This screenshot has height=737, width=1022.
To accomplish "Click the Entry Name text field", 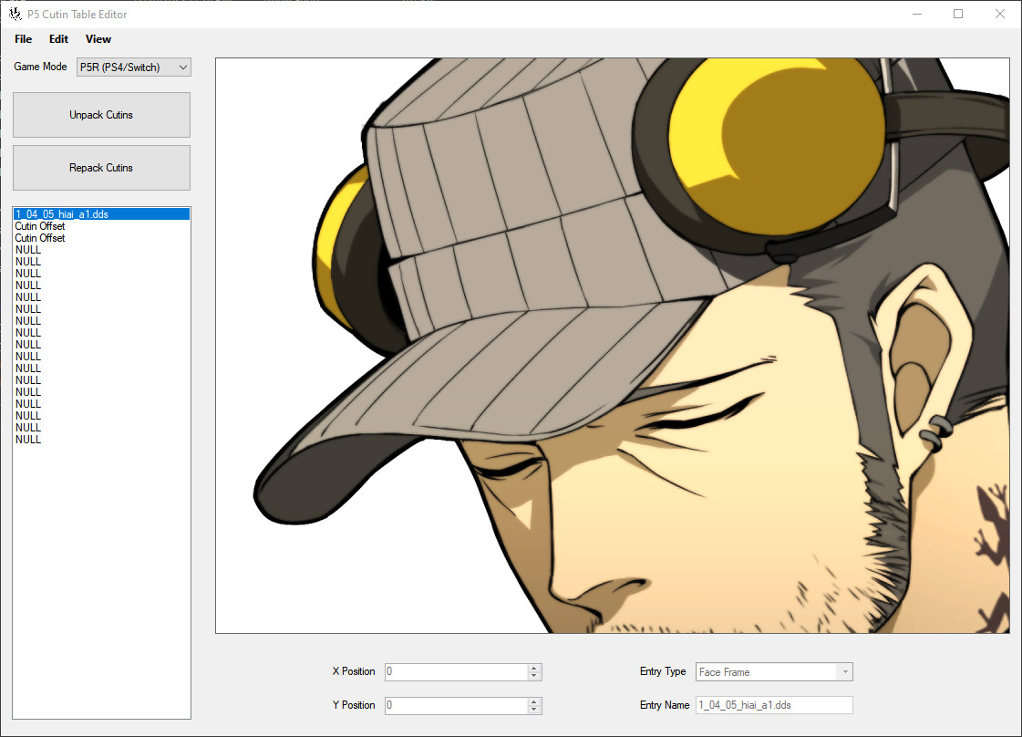I will 773,704.
